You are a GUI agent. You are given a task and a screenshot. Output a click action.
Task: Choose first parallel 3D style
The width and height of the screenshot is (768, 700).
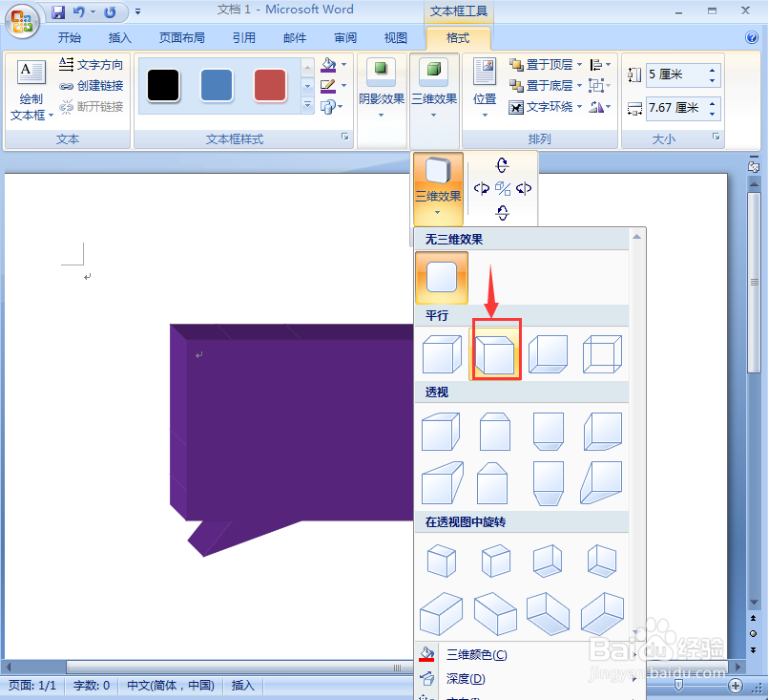tap(442, 353)
